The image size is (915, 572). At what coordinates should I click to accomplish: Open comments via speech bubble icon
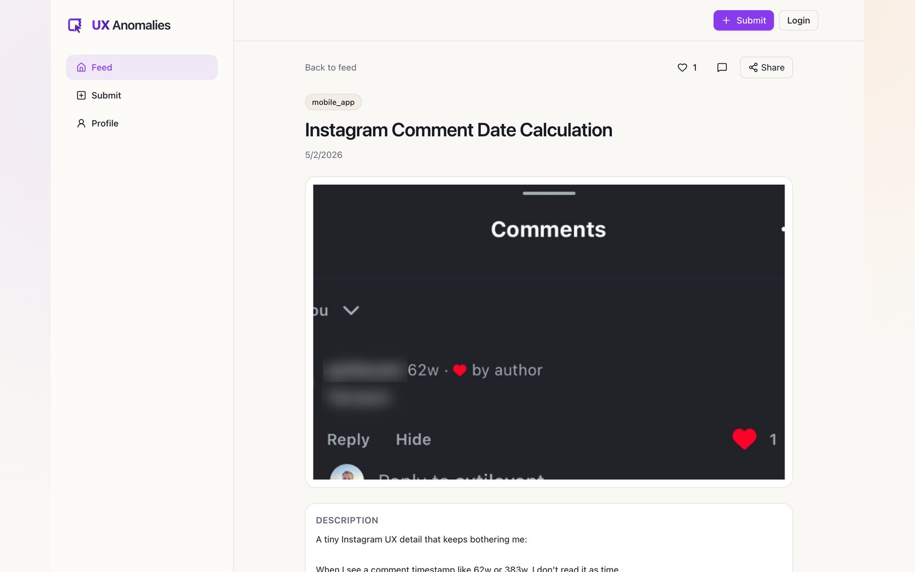point(722,67)
